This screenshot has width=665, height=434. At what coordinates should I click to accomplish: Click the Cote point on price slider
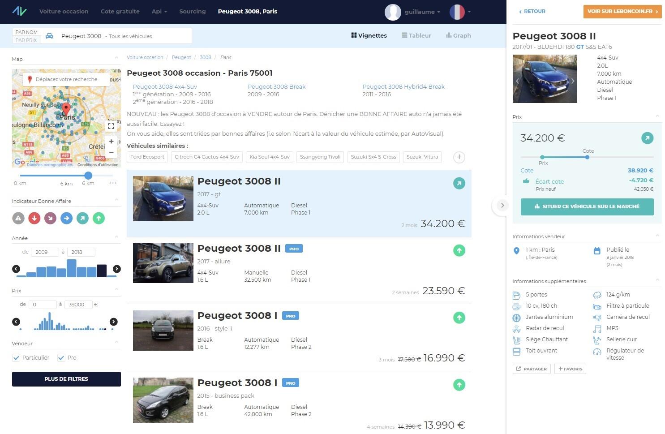[x=587, y=157]
